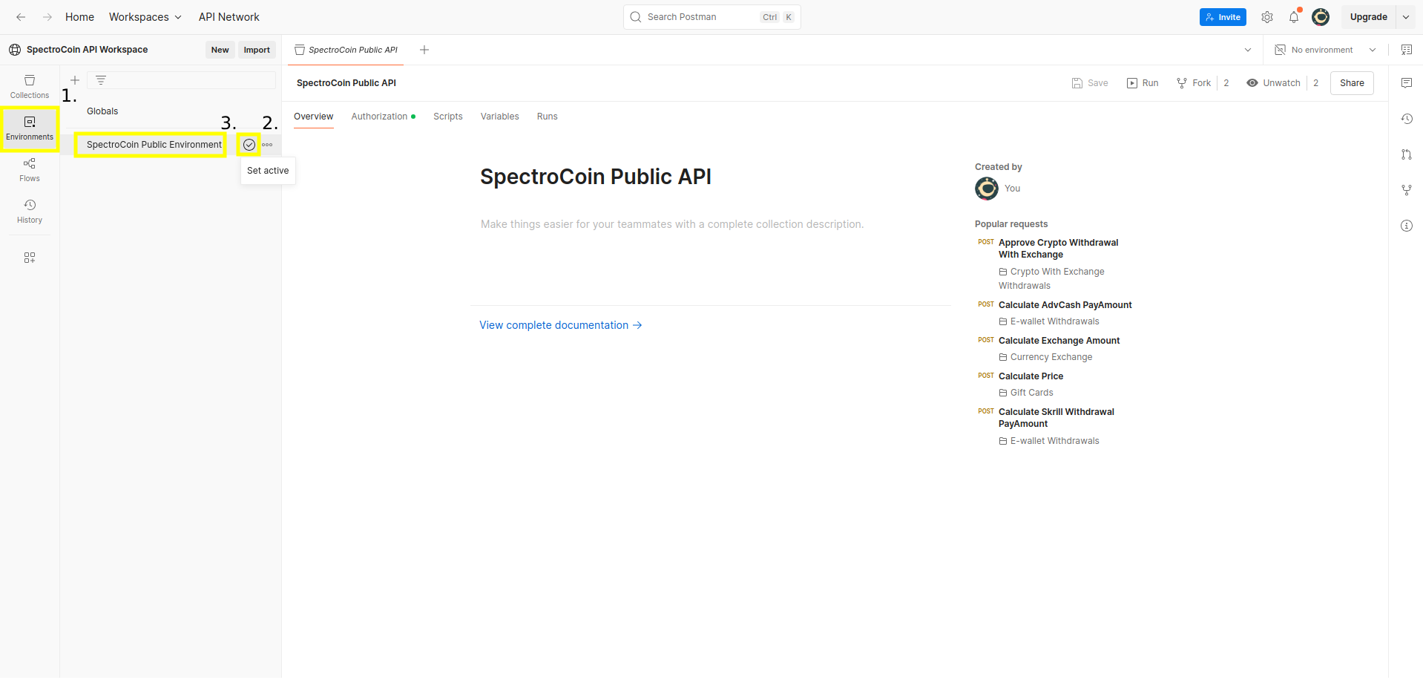Open View complete documentation link

click(x=561, y=325)
